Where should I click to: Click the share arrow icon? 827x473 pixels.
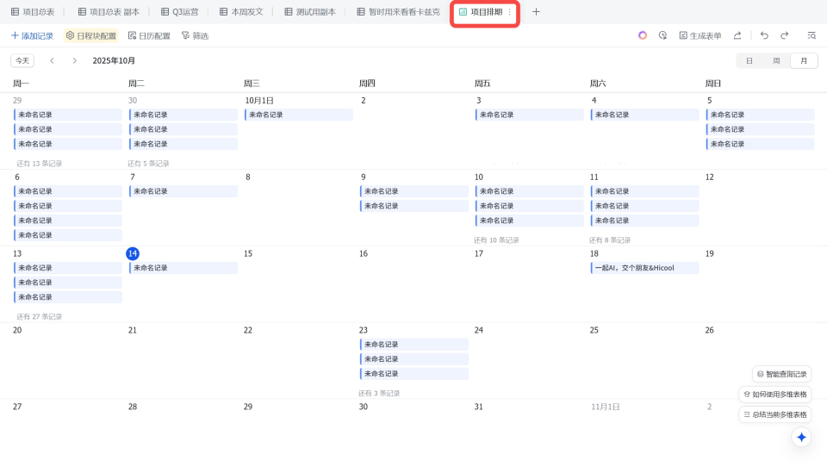[737, 35]
